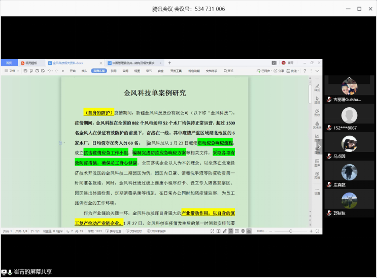Collapse the participant list up arrow
The width and height of the screenshot is (377, 278).
click(350, 79)
